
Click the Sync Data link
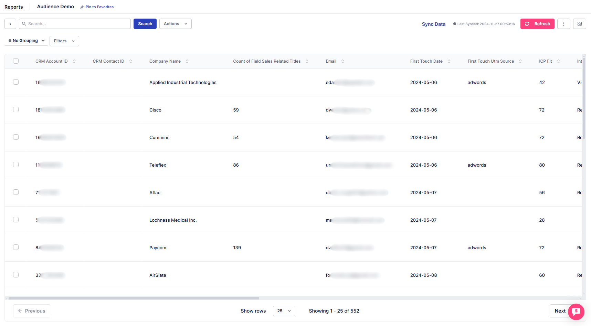click(434, 24)
